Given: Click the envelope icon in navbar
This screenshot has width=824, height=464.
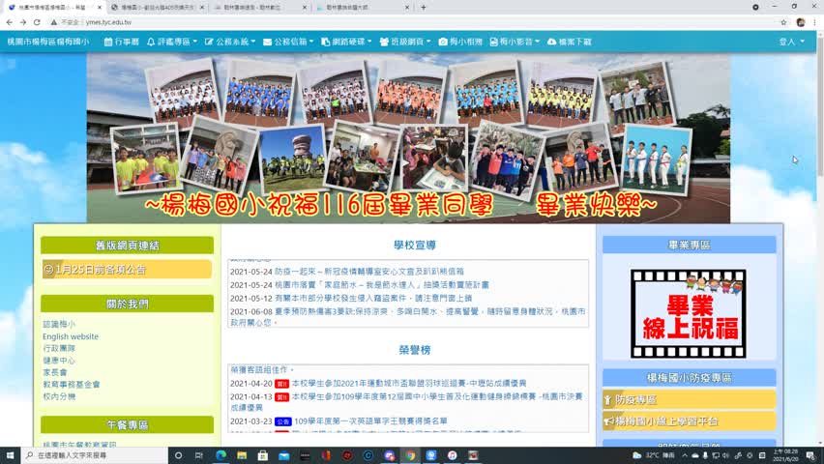Looking at the screenshot, I should point(268,42).
